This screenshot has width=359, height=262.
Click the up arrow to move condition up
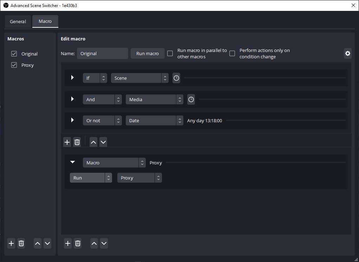click(x=93, y=142)
